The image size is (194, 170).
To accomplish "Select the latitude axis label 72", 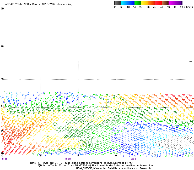I will tap(2, 131).
